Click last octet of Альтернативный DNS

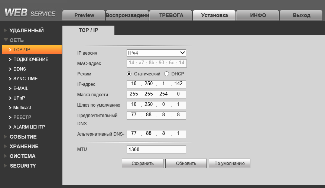(178, 133)
